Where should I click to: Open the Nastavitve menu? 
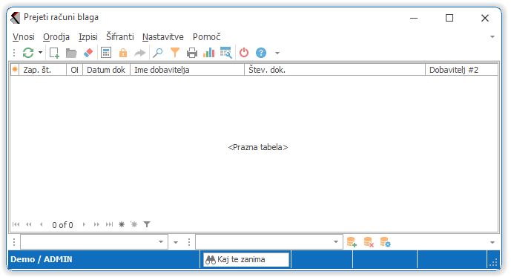163,37
